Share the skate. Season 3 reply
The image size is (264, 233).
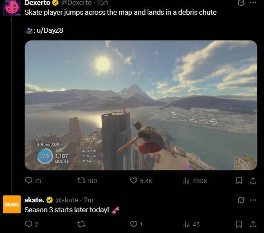coord(253,224)
